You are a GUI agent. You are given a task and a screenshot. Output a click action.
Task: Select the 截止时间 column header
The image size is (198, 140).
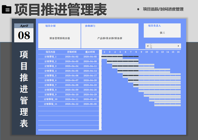(x=90, y=52)
